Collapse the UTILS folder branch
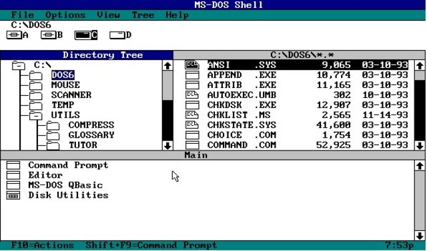Image resolution: width=427 pixels, height=251 pixels. click(x=36, y=115)
